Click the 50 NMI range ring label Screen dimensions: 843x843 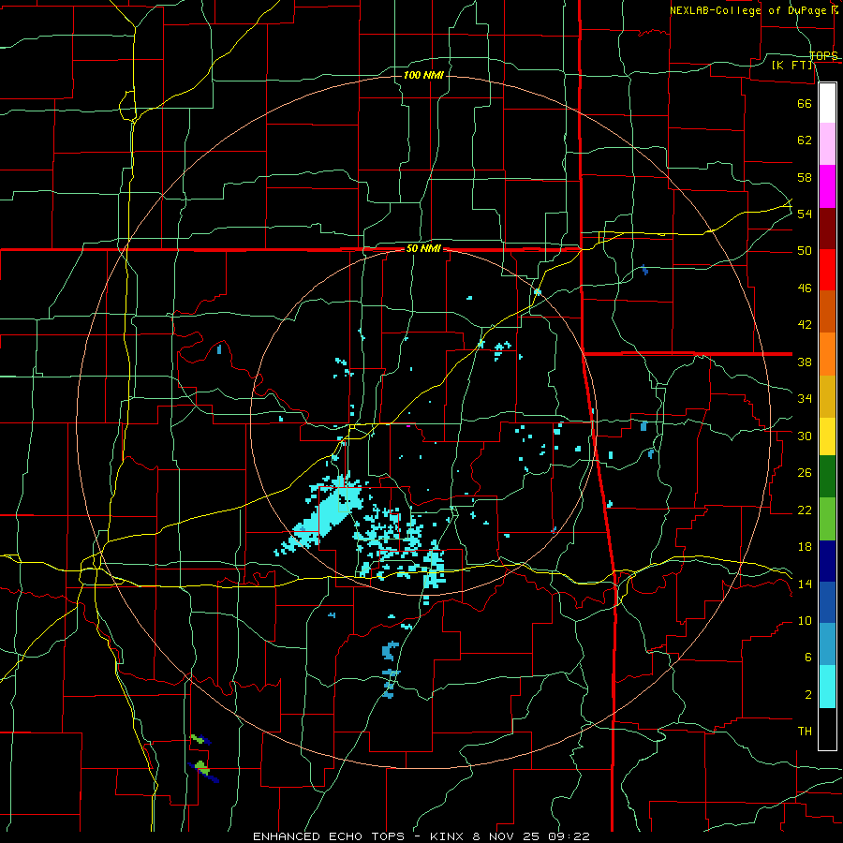coord(423,248)
